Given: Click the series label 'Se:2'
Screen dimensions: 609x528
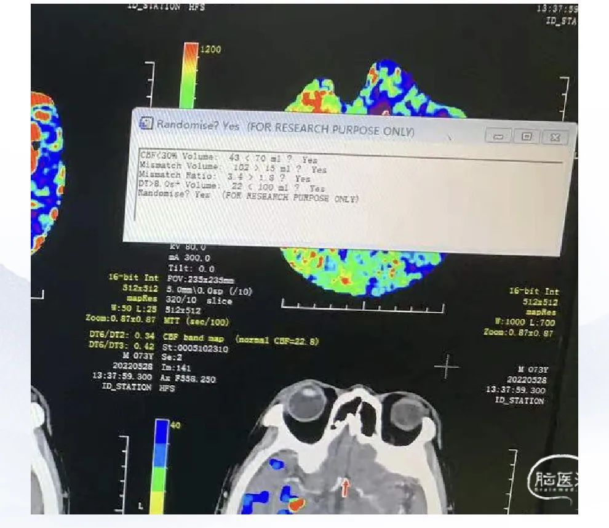Looking at the screenshot, I should point(172,357).
